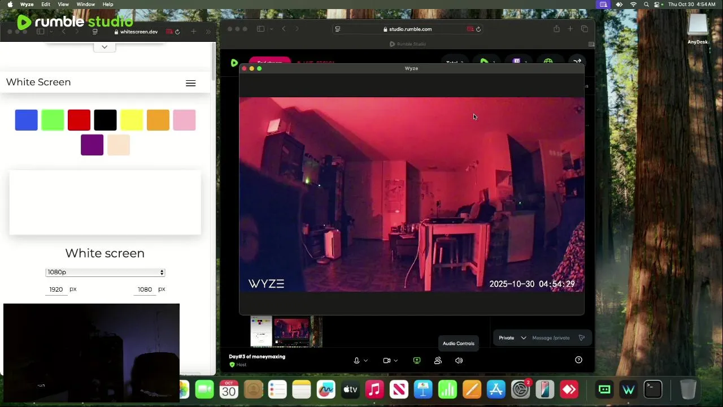Image resolution: width=723 pixels, height=407 pixels.
Task: Send the chat message with arrow icon
Action: coord(582,338)
